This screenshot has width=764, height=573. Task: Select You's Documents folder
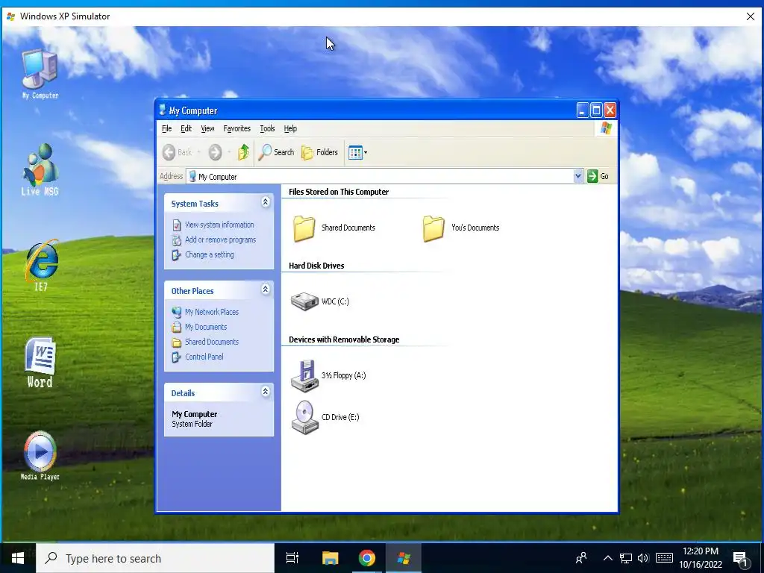[461, 228]
